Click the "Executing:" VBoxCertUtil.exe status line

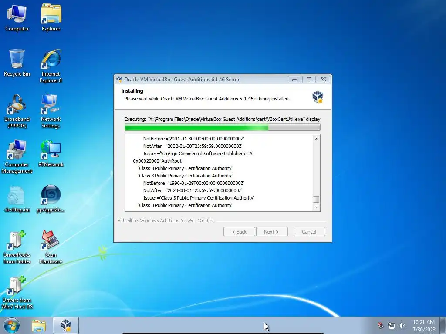[x=222, y=119]
